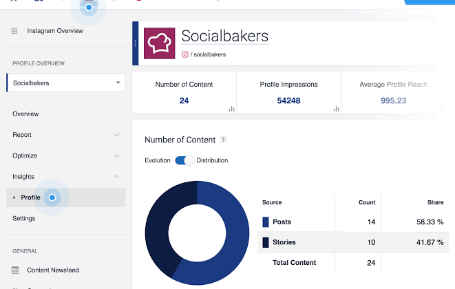Click the Total Content label
Viewport: 455px width, 289px height.
(x=294, y=263)
